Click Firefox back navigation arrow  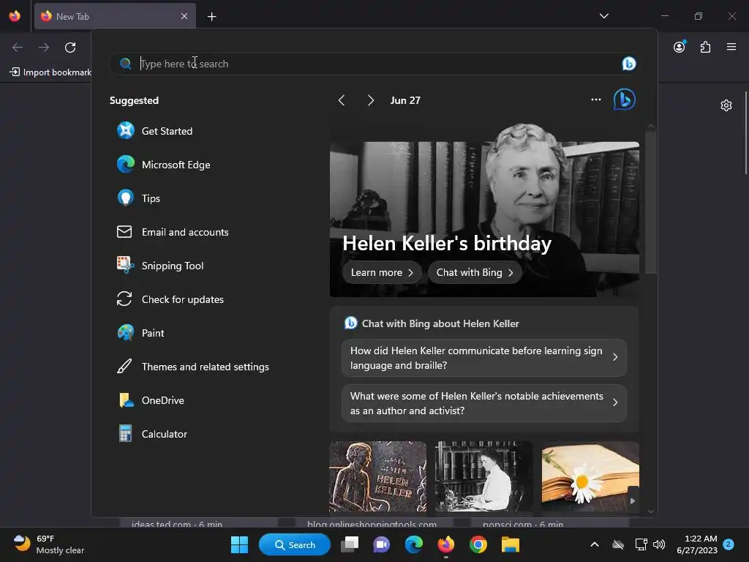[18, 48]
